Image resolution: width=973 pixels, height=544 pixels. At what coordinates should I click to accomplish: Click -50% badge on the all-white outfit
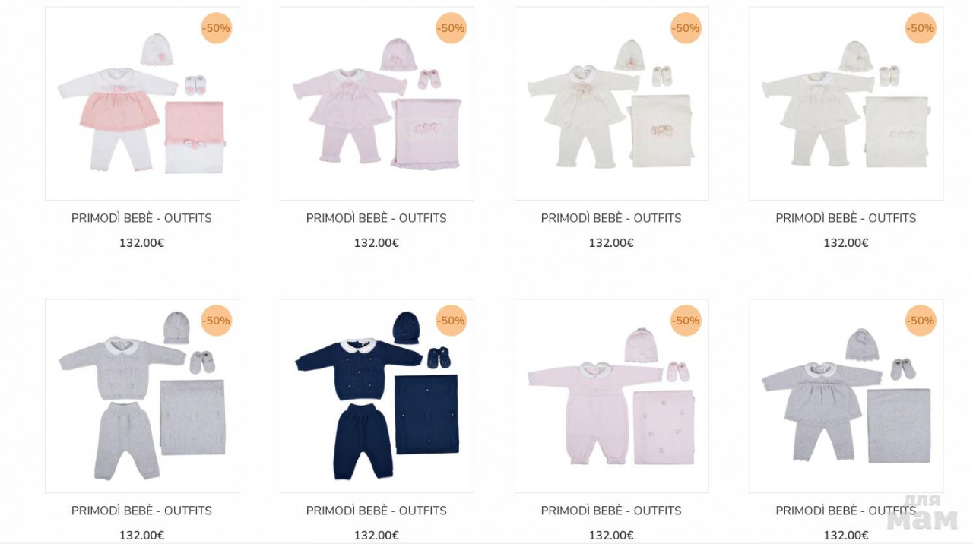921,28
